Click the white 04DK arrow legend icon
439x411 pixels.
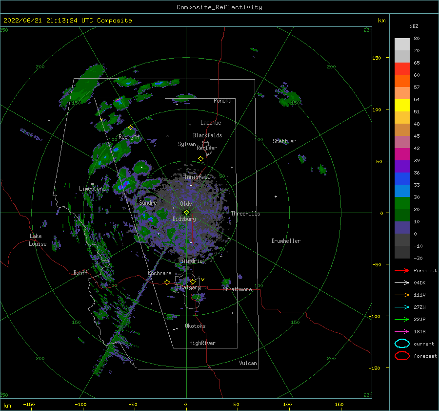[402, 283]
